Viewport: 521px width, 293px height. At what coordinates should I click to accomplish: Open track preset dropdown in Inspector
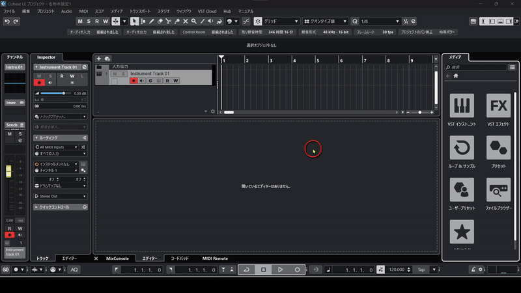pos(61,117)
